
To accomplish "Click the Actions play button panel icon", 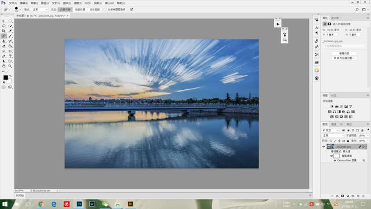I will (x=278, y=24).
